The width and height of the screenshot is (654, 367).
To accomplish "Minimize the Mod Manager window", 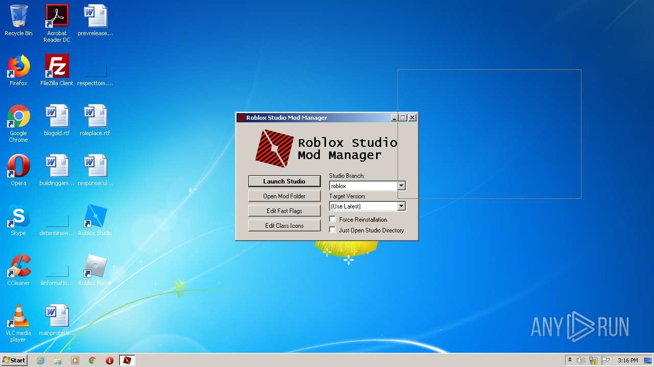I will pos(394,118).
